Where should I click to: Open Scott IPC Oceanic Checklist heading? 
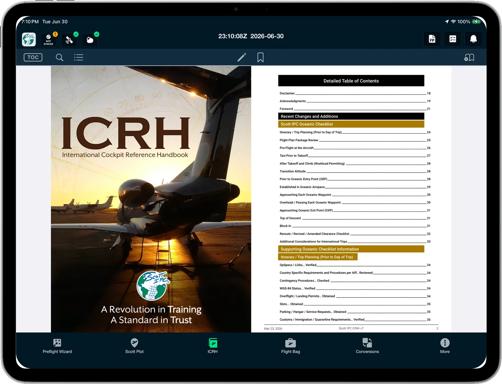351,124
